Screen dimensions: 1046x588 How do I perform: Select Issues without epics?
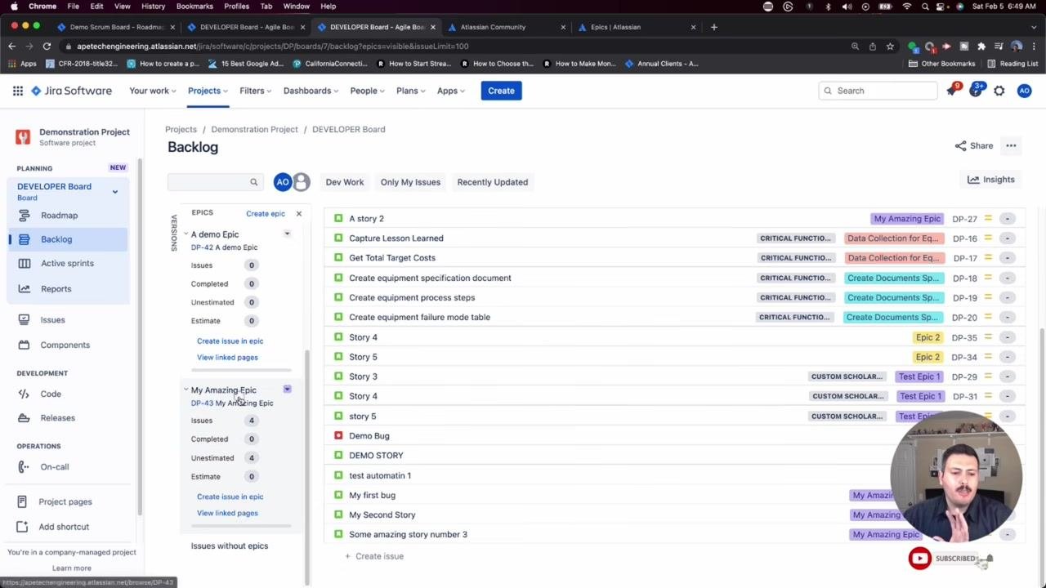[230, 546]
